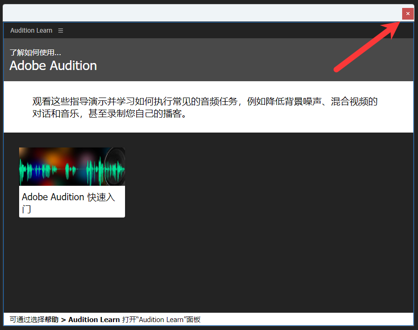Open the Audition Learn panel menu icon
The height and width of the screenshot is (330, 418).
(61, 31)
